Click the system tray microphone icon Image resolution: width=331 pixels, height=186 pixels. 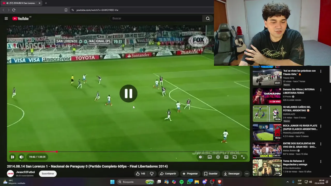tap(293, 182)
